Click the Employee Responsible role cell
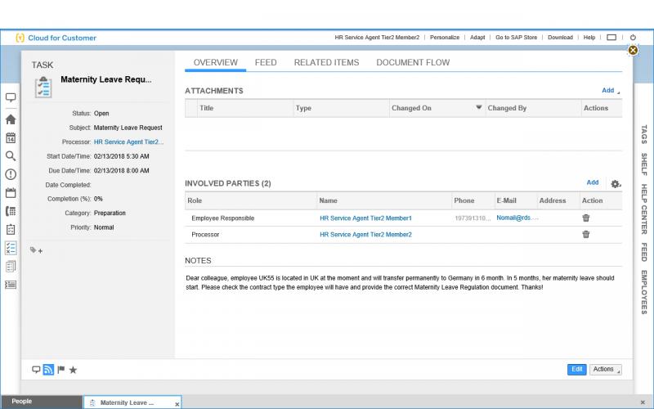The width and height of the screenshot is (654, 409). 222,218
